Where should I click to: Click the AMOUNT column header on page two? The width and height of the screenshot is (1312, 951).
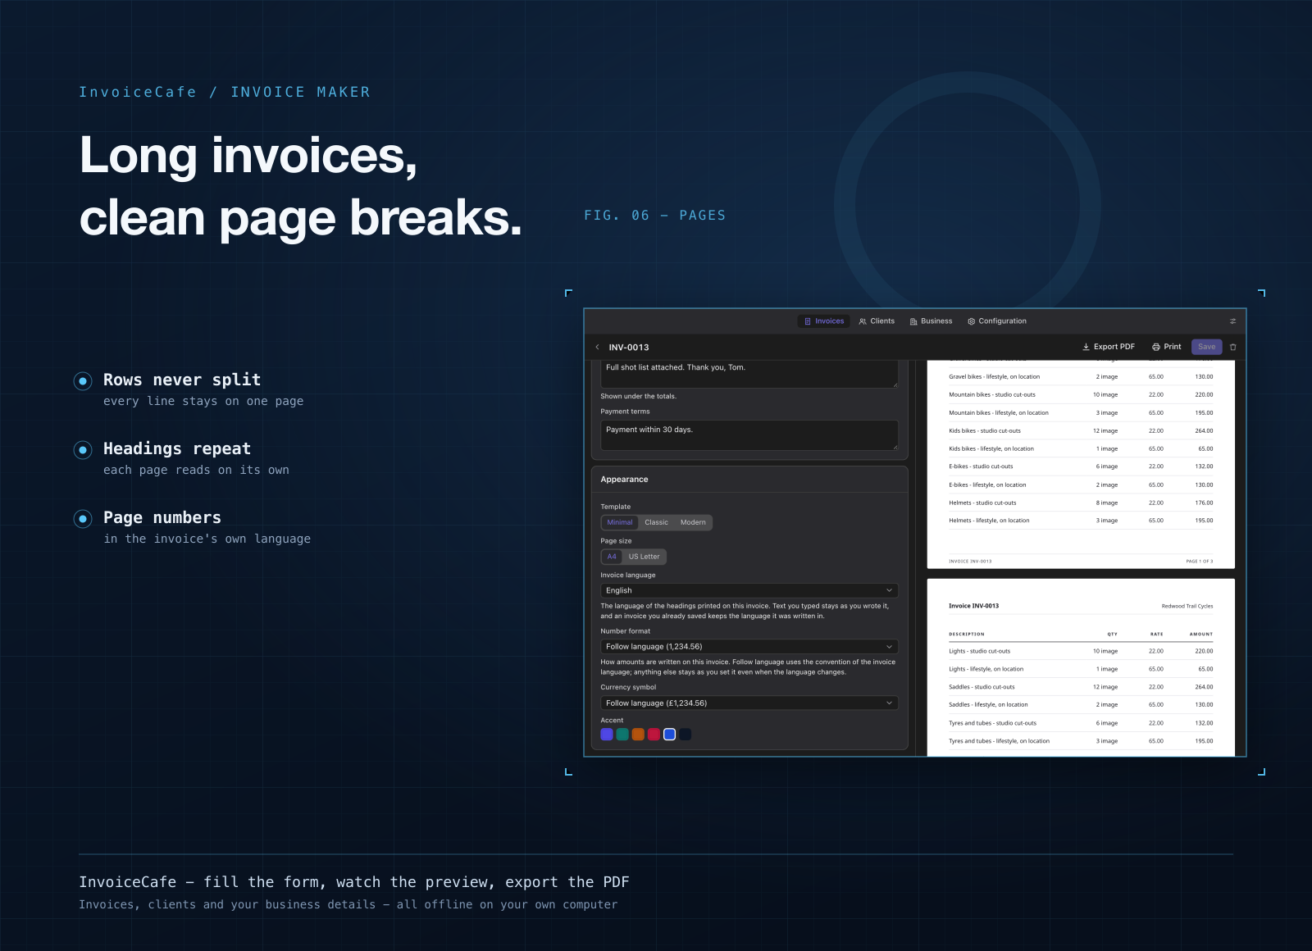pos(1201,635)
